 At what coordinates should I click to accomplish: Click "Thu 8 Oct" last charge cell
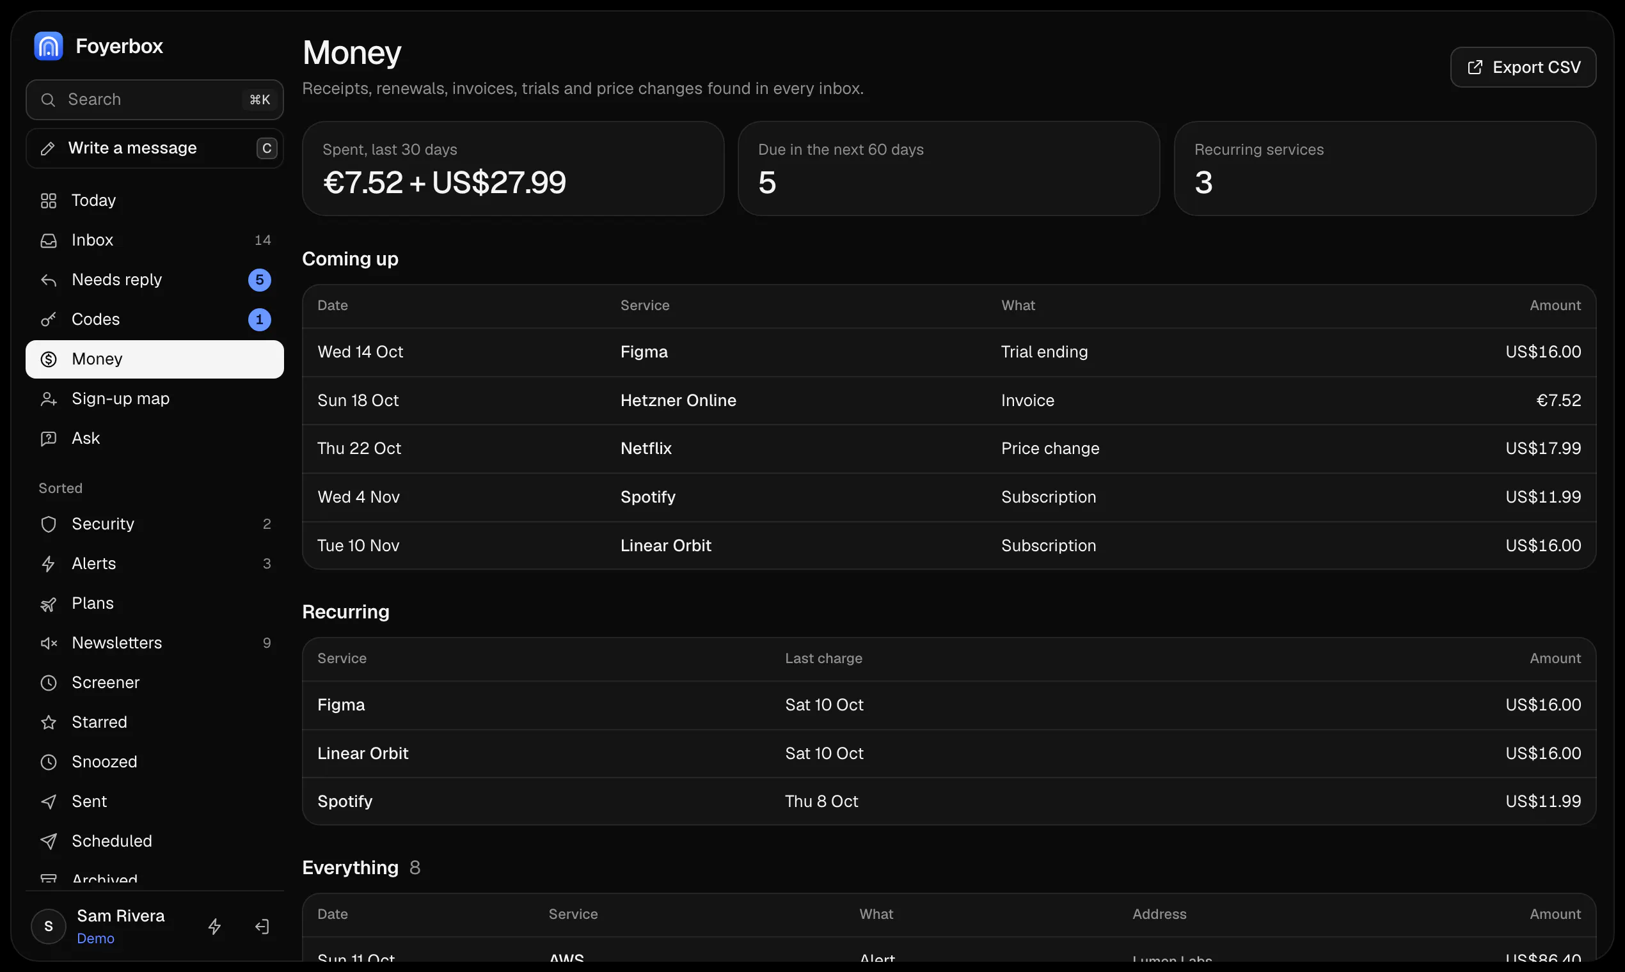821,801
